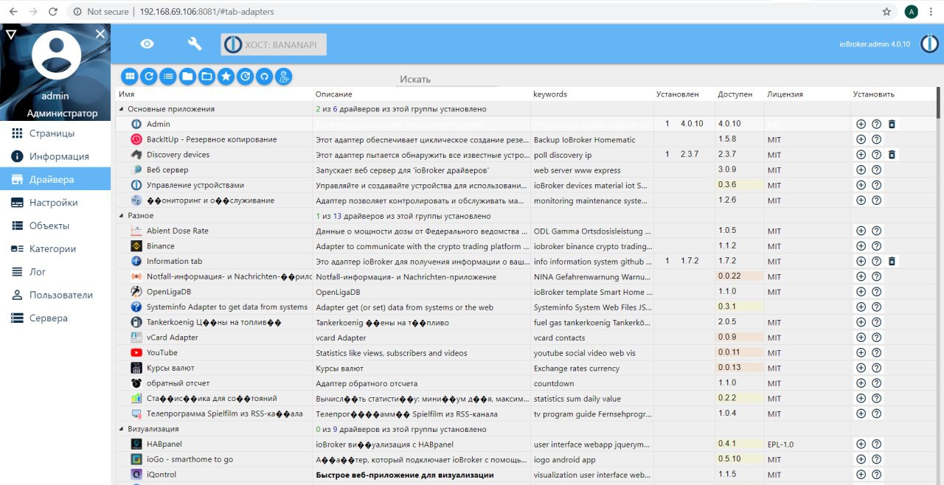Collapse all groups using filled folder icon

187,76
